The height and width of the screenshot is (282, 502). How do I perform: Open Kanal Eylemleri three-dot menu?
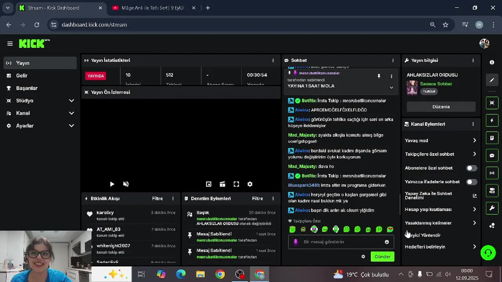point(473,124)
